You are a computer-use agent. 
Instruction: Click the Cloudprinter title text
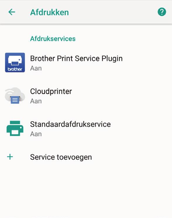(x=51, y=91)
